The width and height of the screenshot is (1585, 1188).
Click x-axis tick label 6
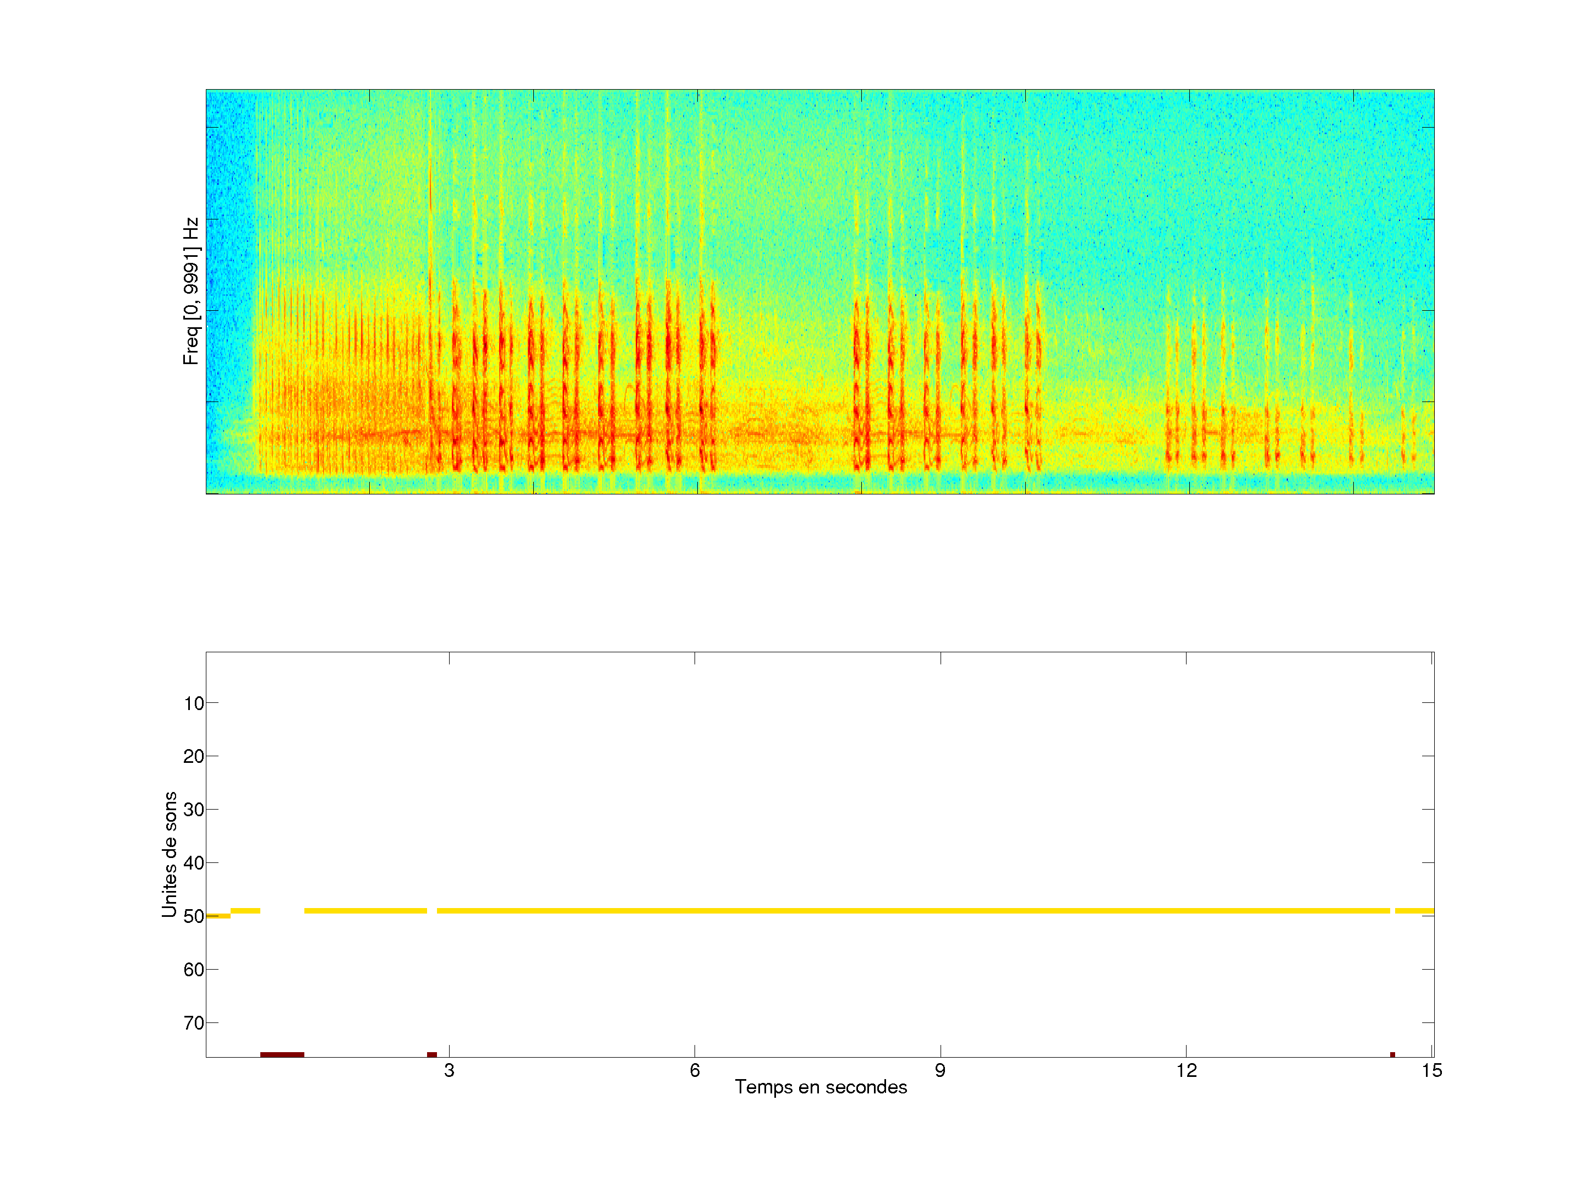point(695,1070)
